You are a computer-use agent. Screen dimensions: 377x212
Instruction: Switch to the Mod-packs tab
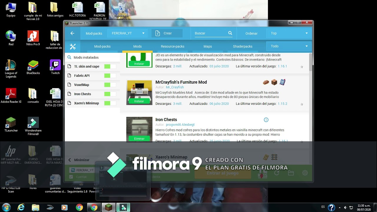click(102, 47)
